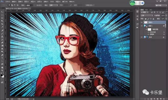Viewport: 168px width, 100px height.
Task: Open the marquee tool preset picker arrow
Action: click(6, 5)
